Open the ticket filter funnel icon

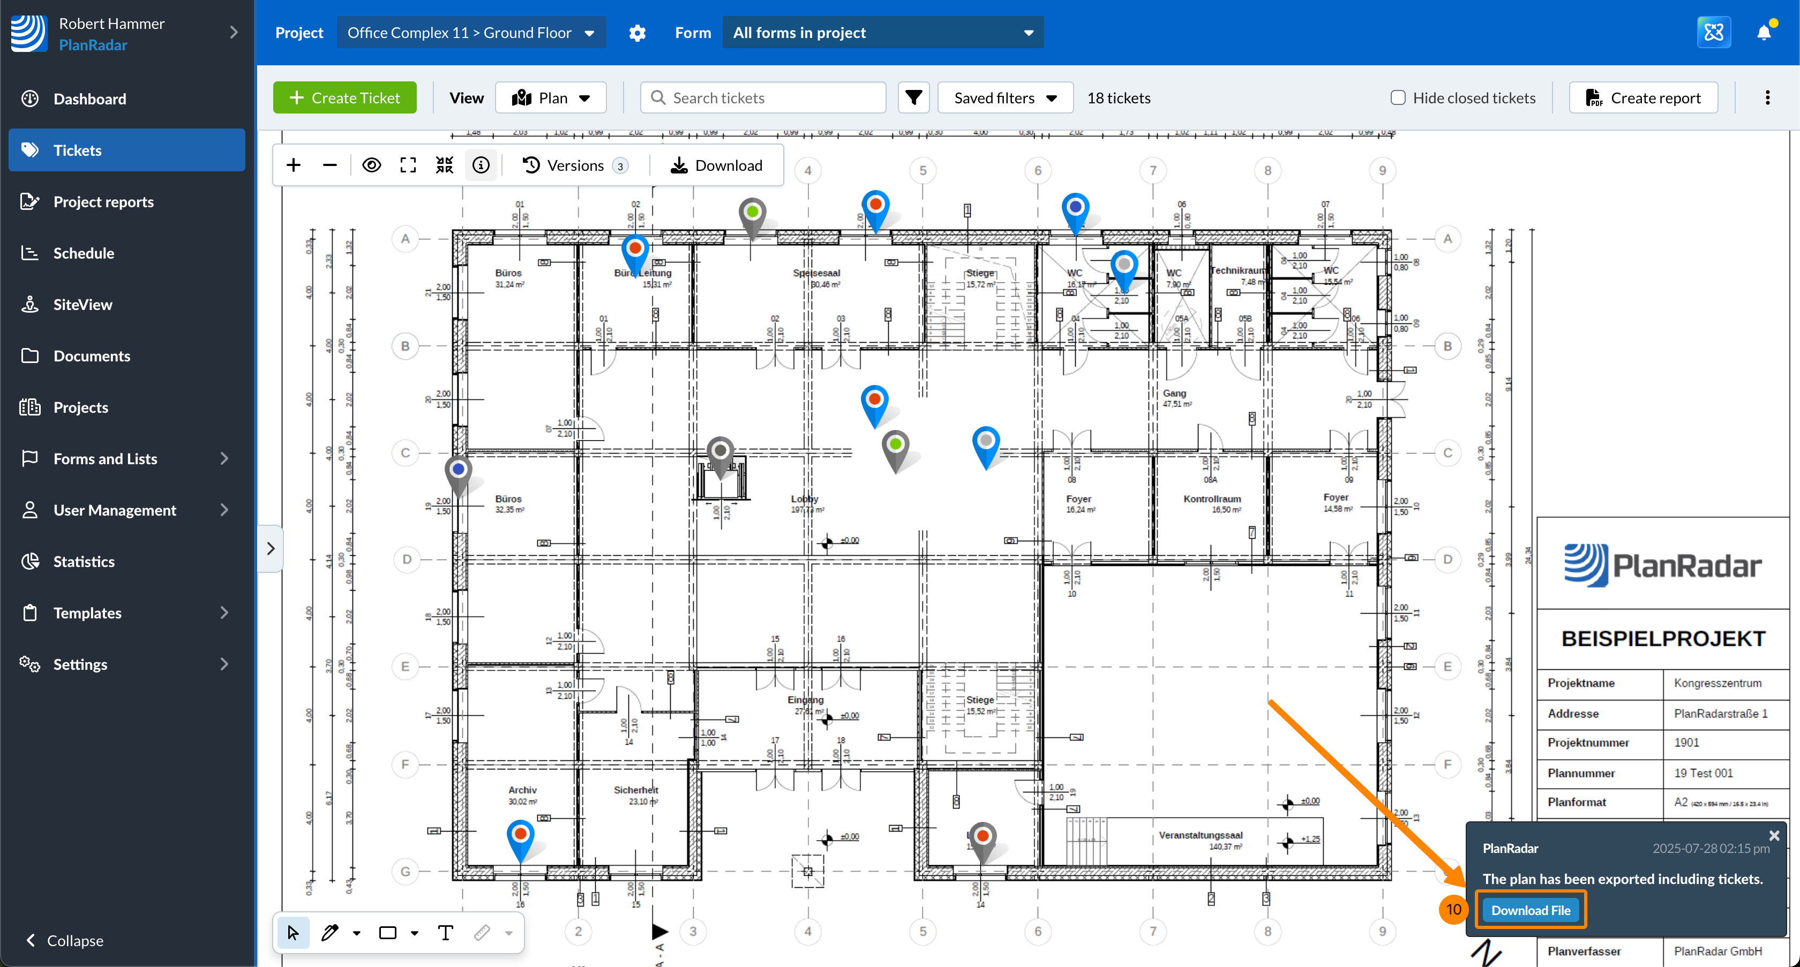pyautogui.click(x=913, y=98)
